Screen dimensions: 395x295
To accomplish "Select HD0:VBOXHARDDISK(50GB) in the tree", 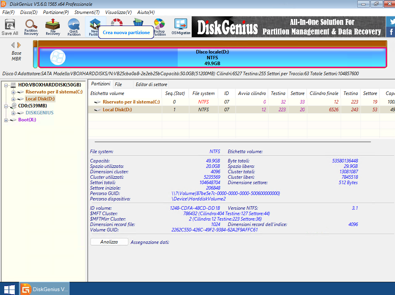I will pyautogui.click(x=50, y=85).
